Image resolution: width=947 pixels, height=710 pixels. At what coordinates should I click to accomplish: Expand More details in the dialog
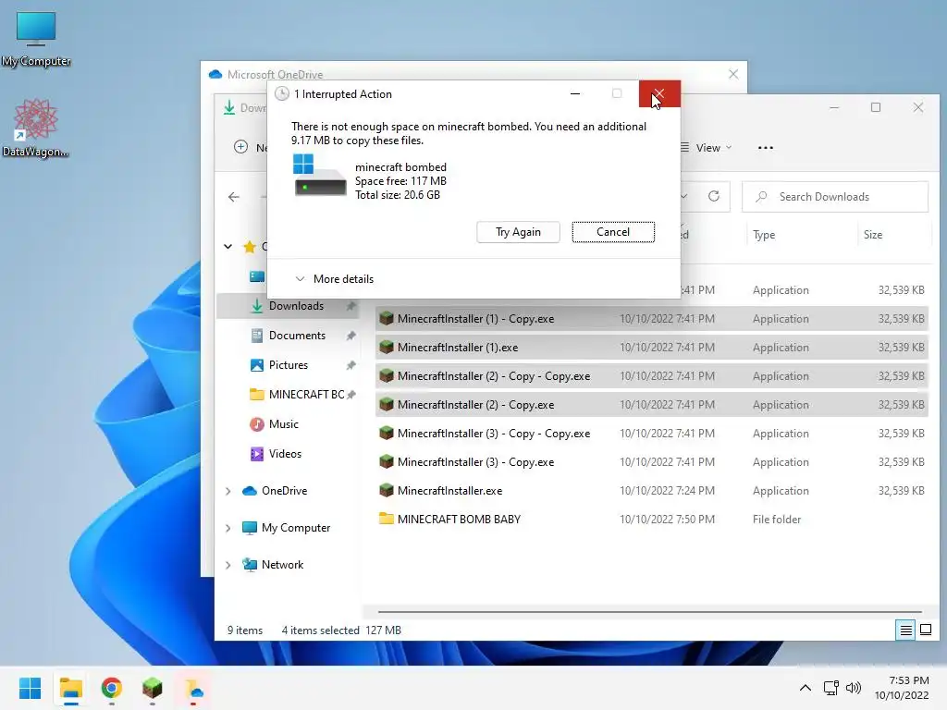tap(335, 279)
